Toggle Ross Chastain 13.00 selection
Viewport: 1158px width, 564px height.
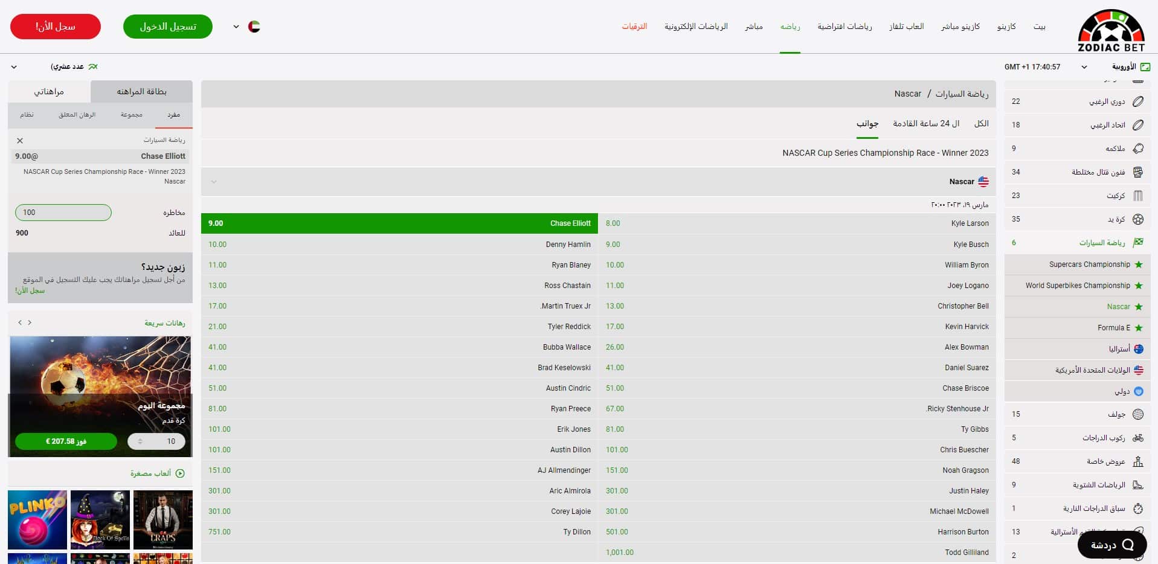[399, 286]
